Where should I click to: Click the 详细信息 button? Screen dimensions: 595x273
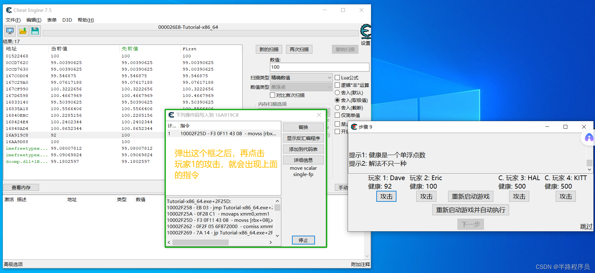pyautogui.click(x=303, y=160)
